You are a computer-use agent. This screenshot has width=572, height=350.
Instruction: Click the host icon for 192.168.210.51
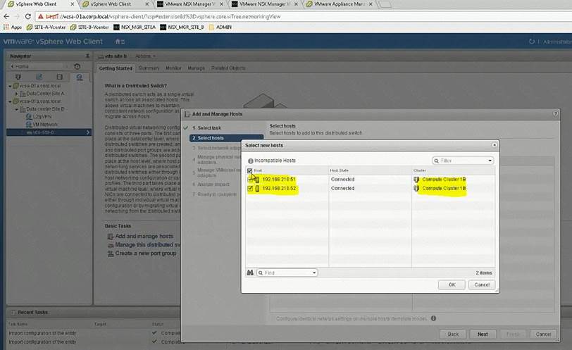point(258,180)
